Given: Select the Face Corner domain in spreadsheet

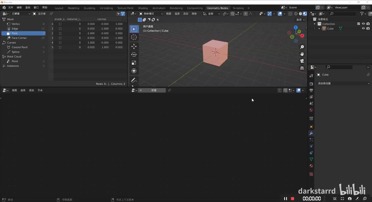Looking at the screenshot, I should [x=24, y=38].
